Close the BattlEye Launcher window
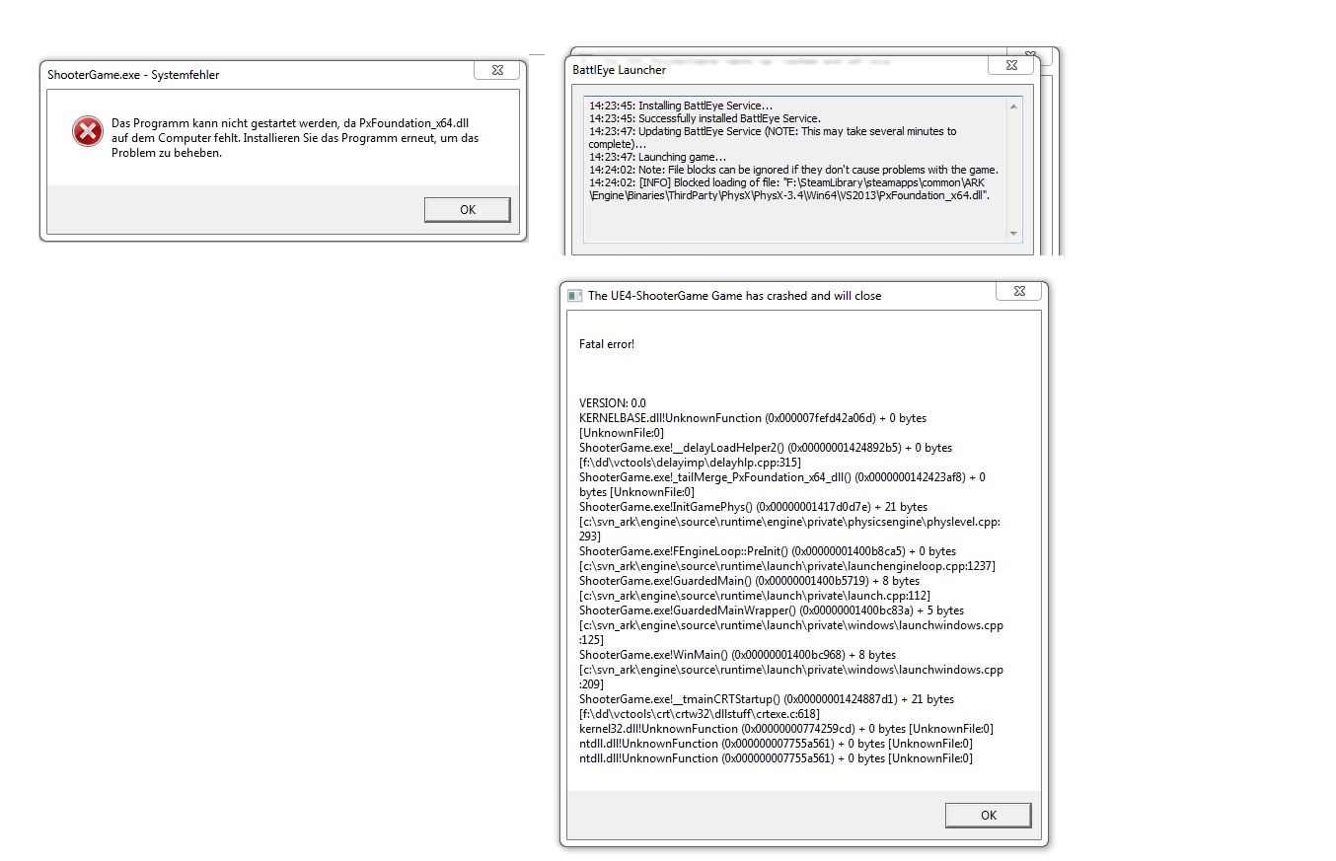 click(1011, 65)
